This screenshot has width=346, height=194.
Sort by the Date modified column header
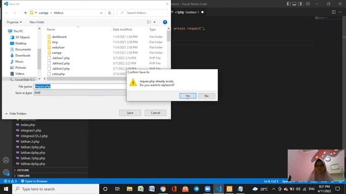[122, 30]
